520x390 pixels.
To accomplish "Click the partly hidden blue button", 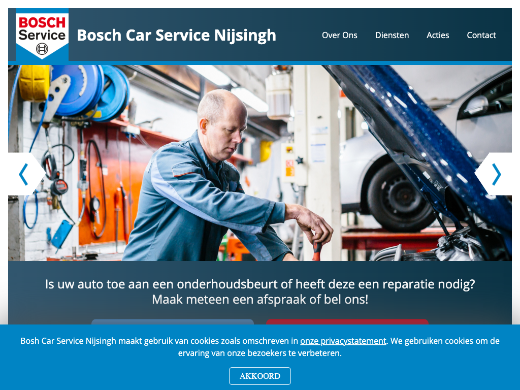I will click(x=173, y=322).
